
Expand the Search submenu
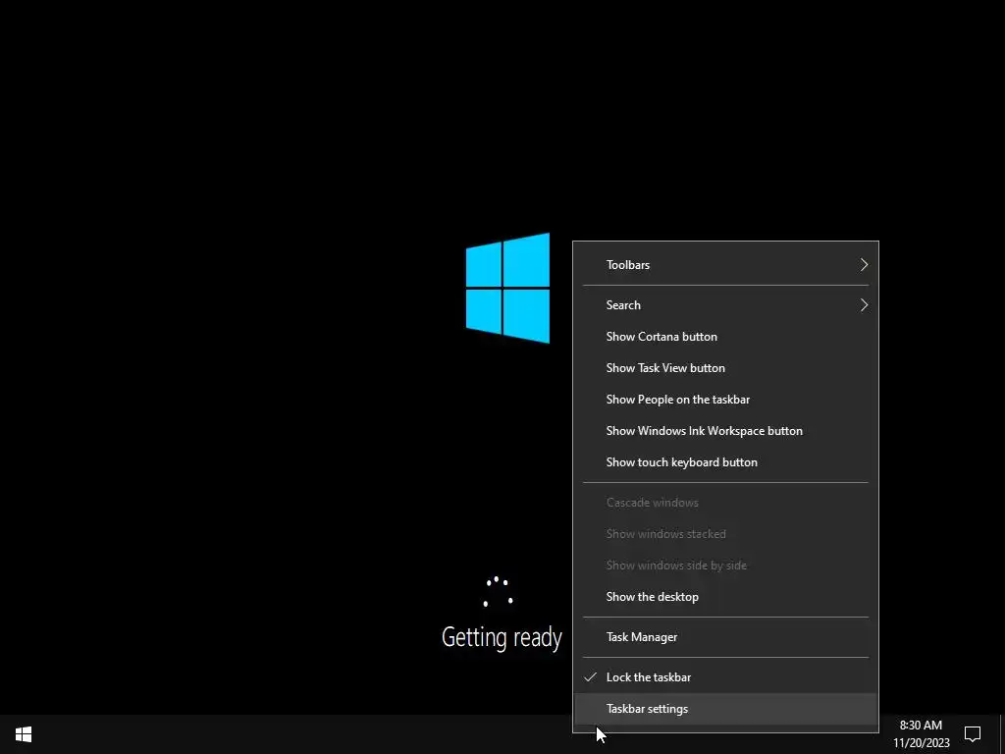(x=725, y=305)
